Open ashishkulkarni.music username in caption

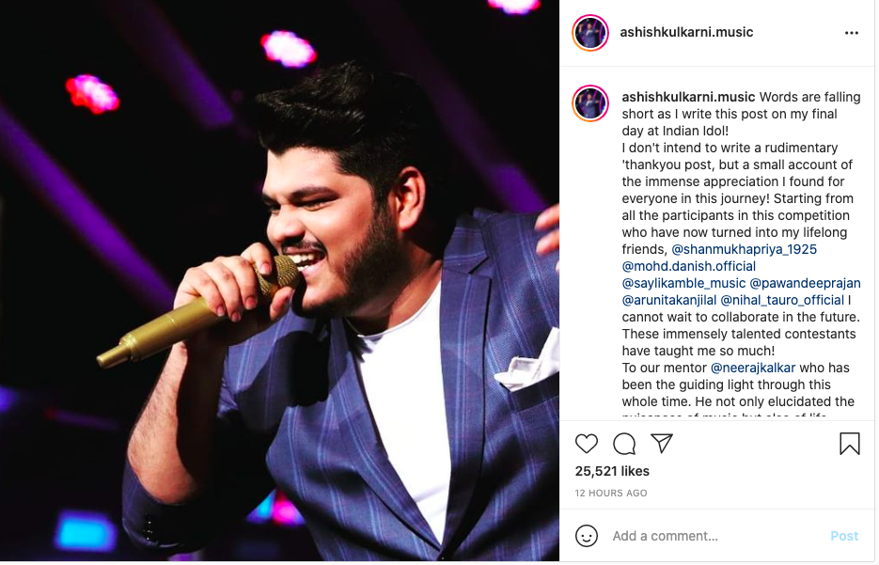click(688, 97)
